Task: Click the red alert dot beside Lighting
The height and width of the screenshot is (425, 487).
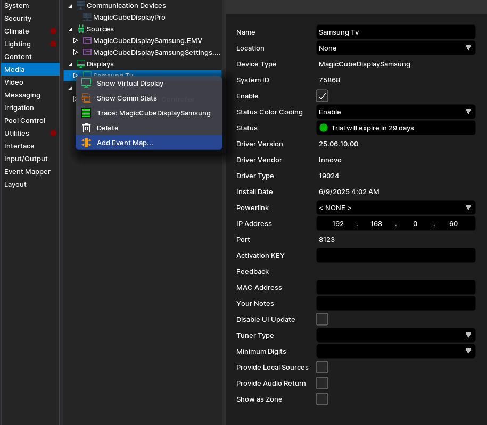Action: [x=53, y=44]
